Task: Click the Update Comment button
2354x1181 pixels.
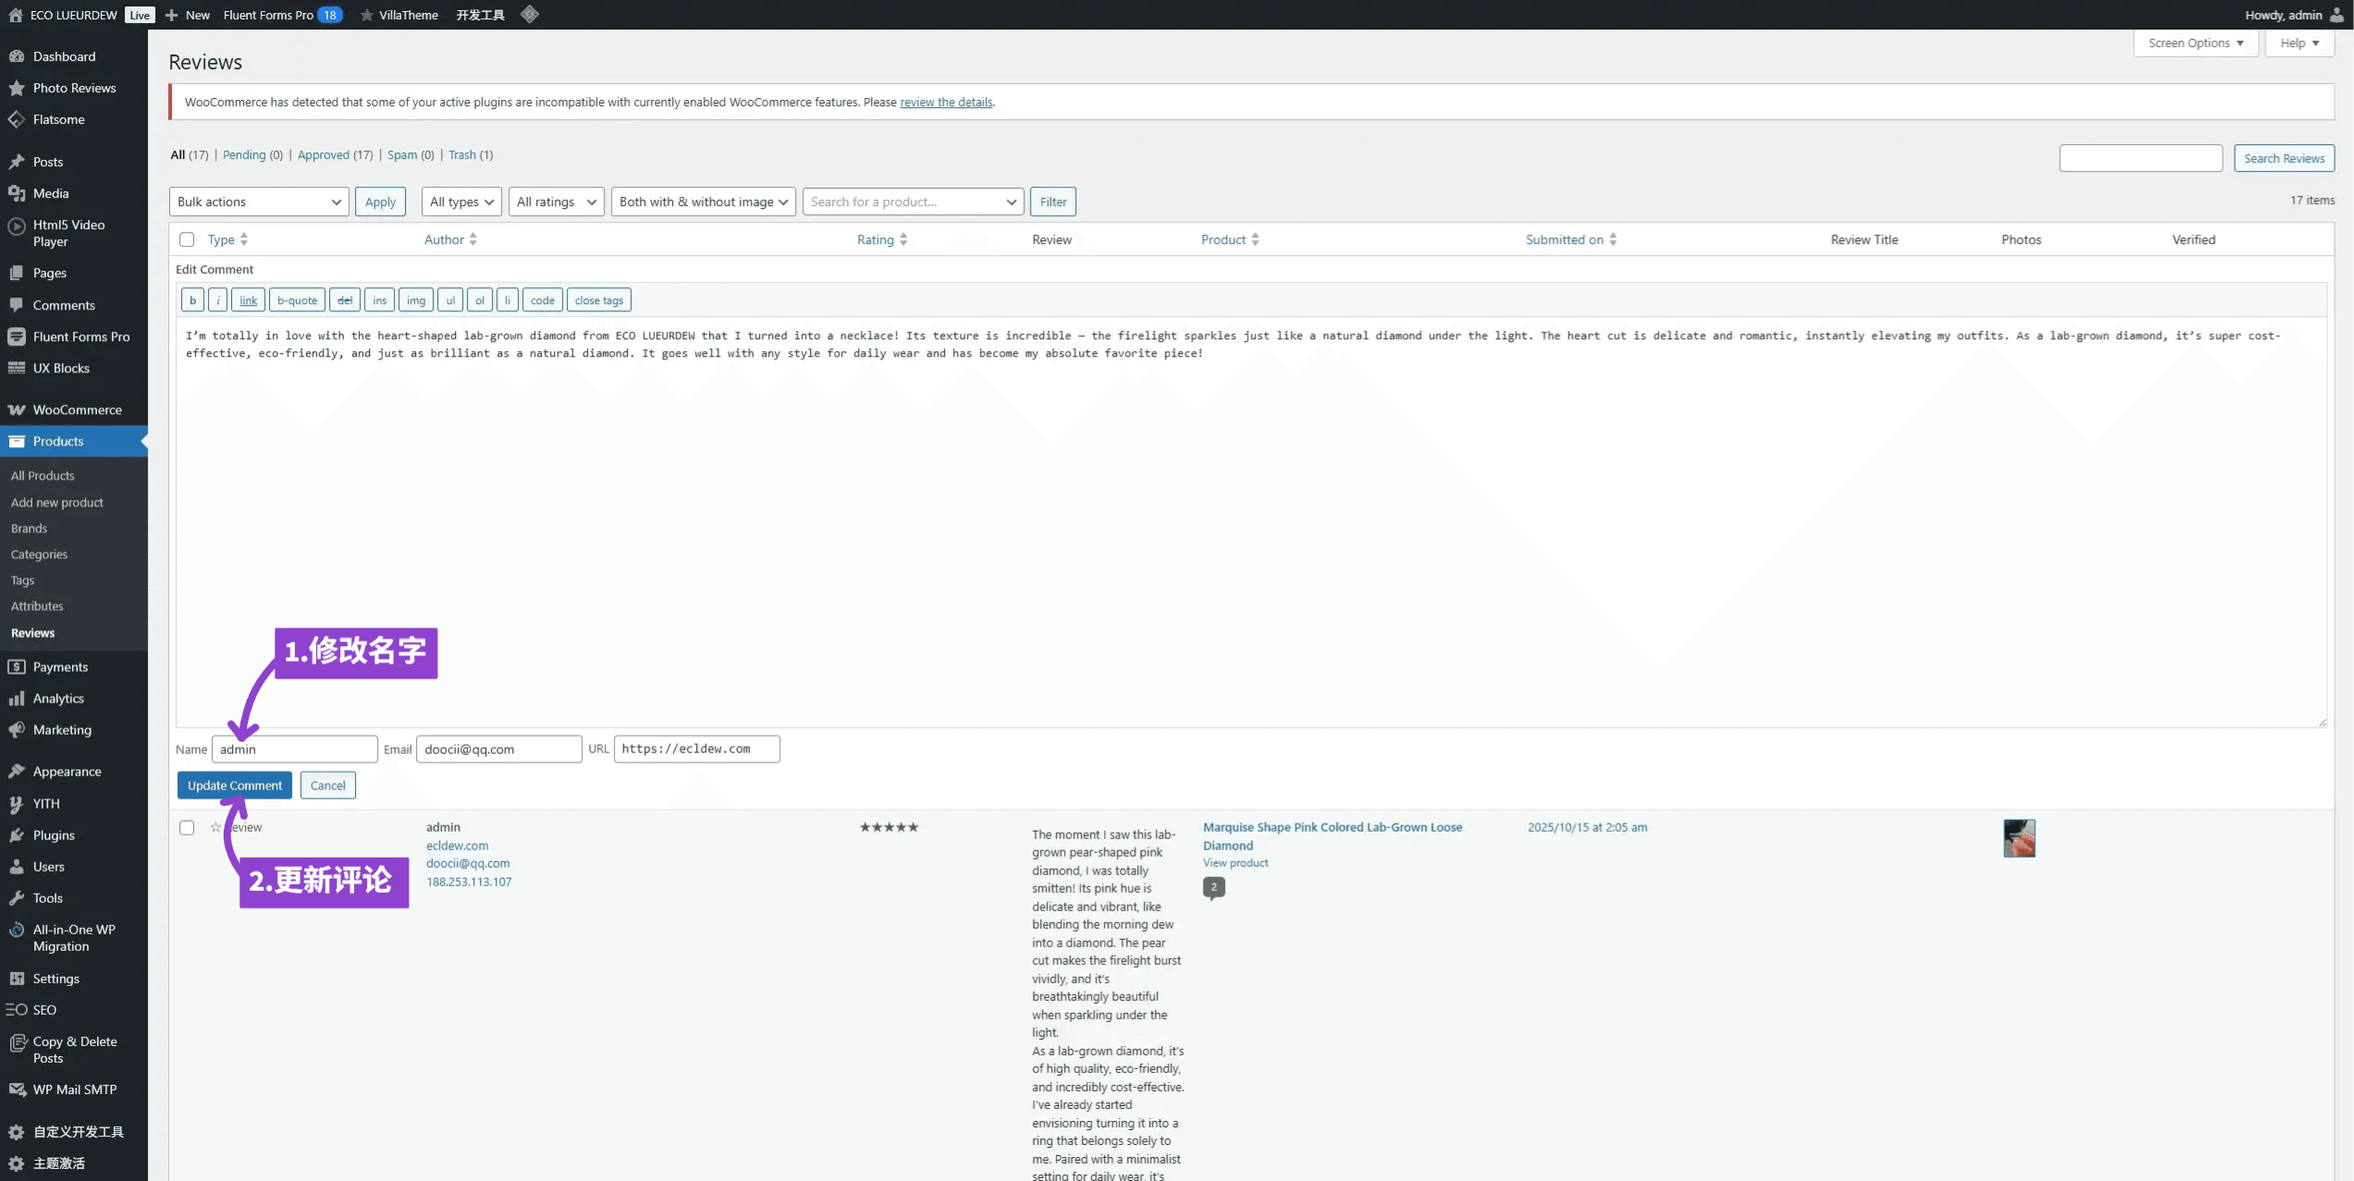Action: [x=235, y=785]
